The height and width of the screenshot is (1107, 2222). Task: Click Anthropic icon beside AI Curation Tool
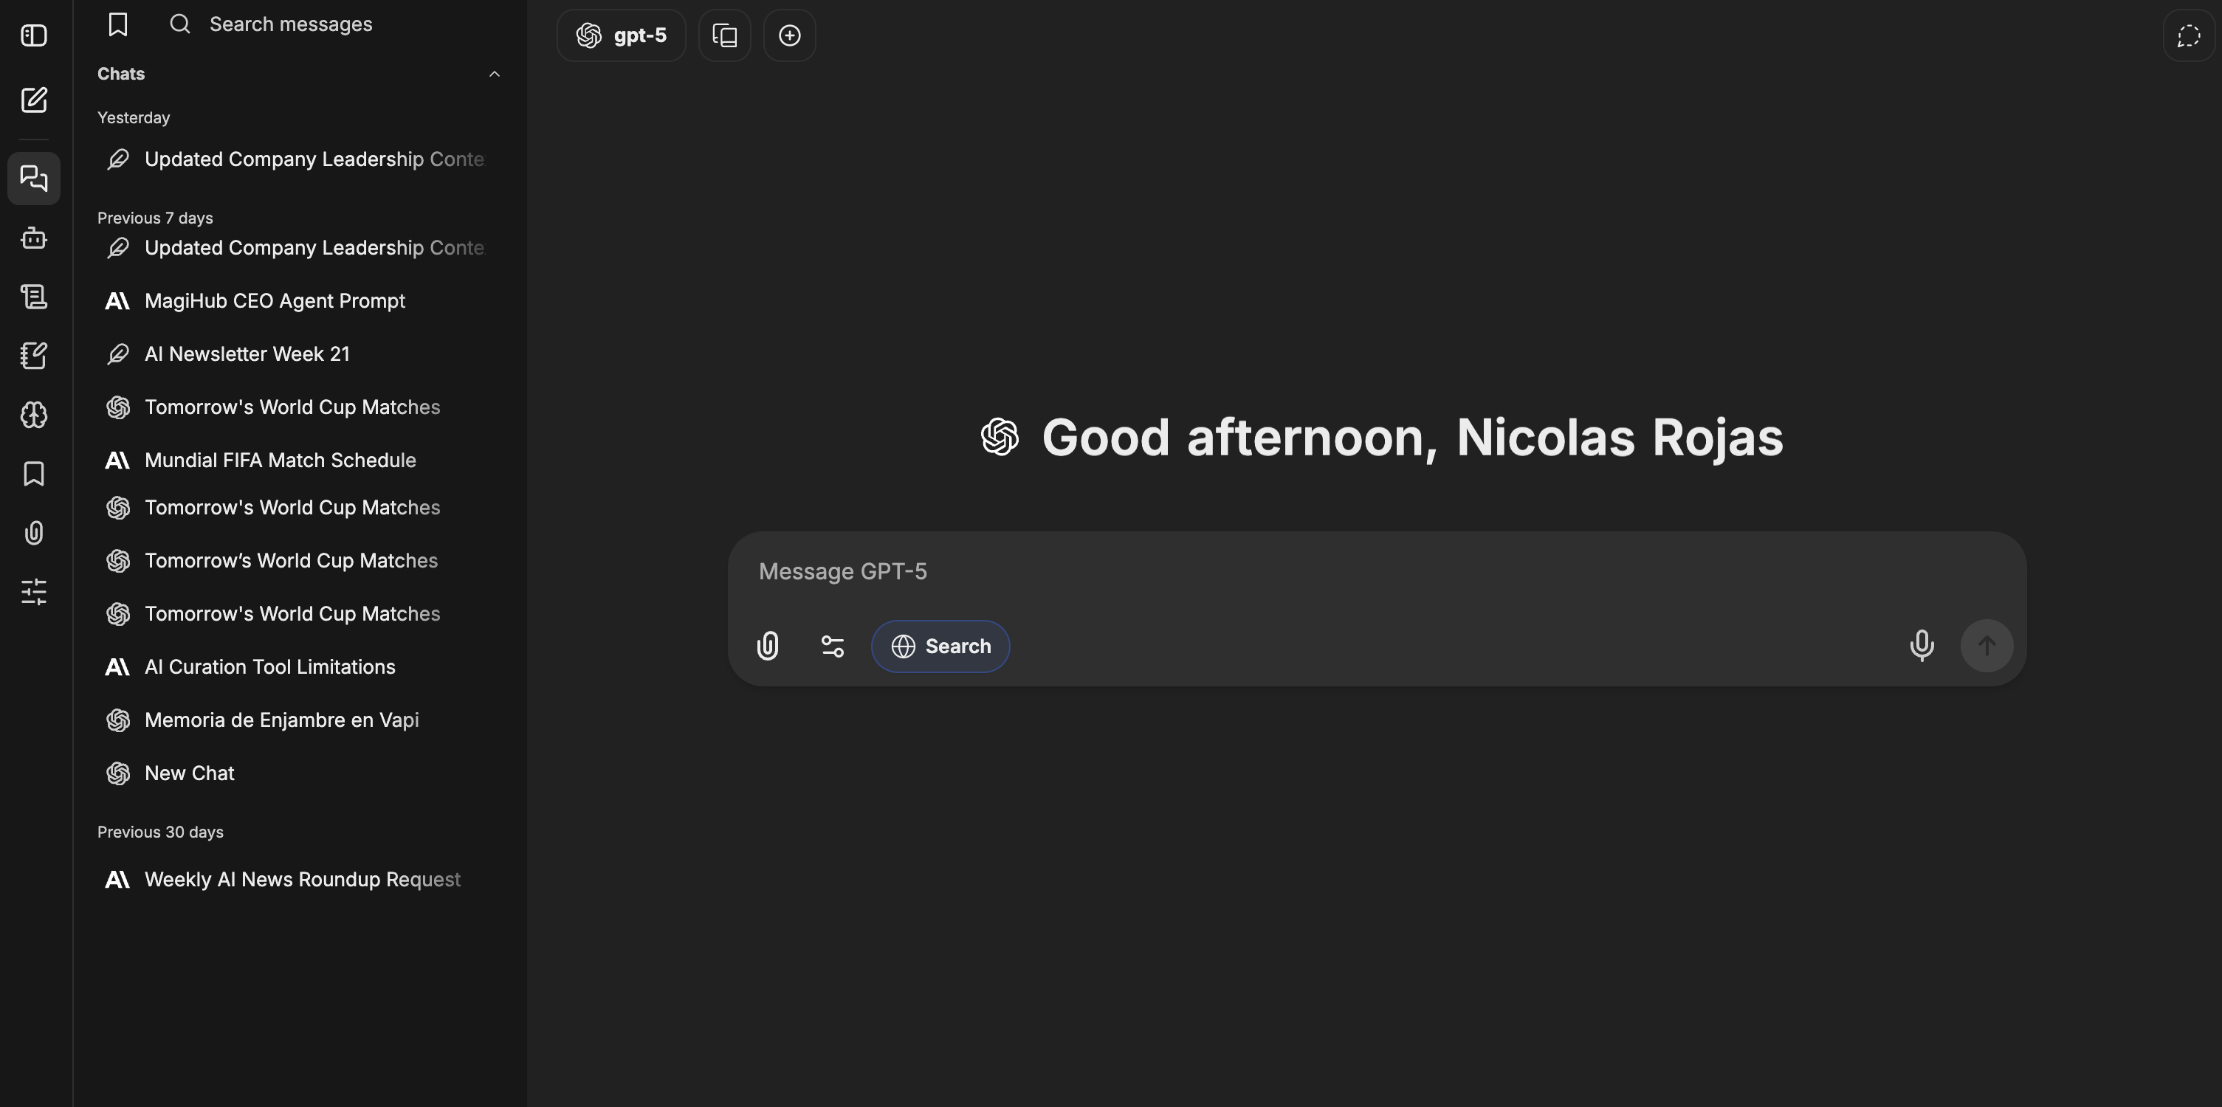117,667
